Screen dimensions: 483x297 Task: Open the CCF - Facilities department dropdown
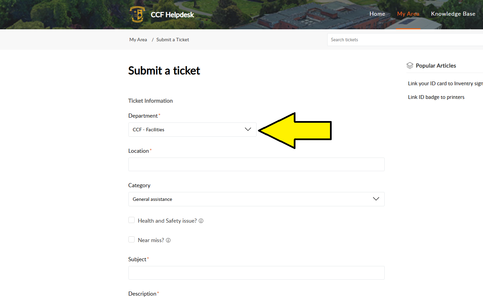click(188, 130)
